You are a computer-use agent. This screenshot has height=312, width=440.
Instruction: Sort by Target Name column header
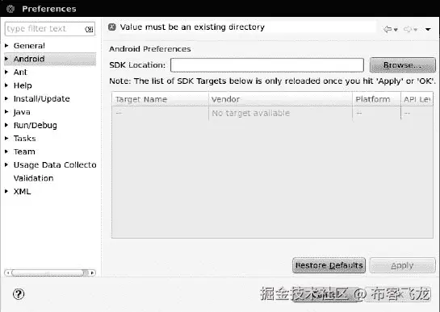coord(160,99)
